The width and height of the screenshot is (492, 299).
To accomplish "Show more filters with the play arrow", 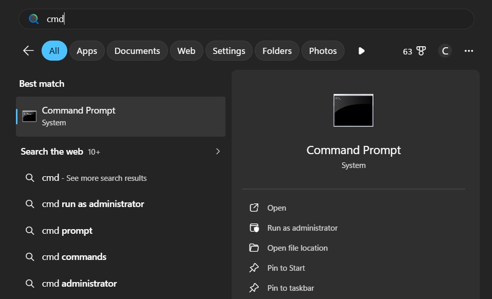I will (362, 51).
